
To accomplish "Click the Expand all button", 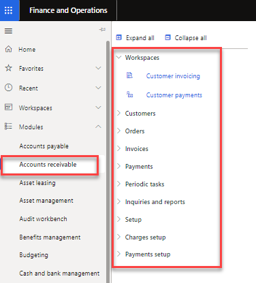I will (135, 38).
